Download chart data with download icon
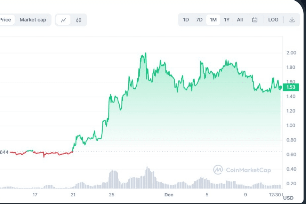 tap(292, 20)
